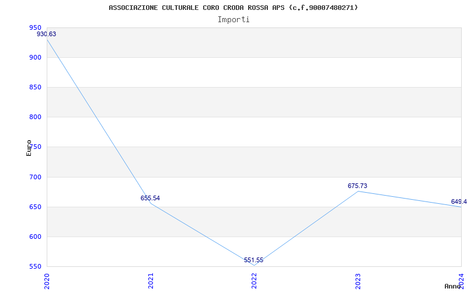The image size is (467, 292).
Task: Click the 2023 x-axis year label
Action: [358, 281]
